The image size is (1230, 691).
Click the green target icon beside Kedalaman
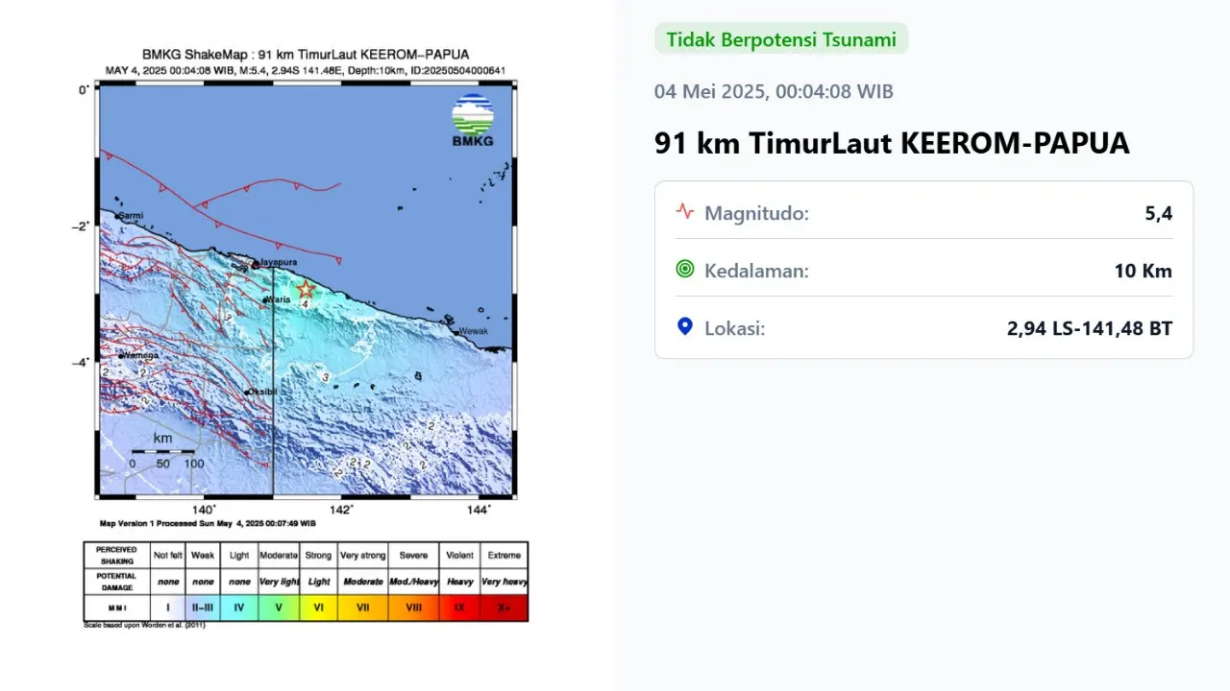point(685,270)
